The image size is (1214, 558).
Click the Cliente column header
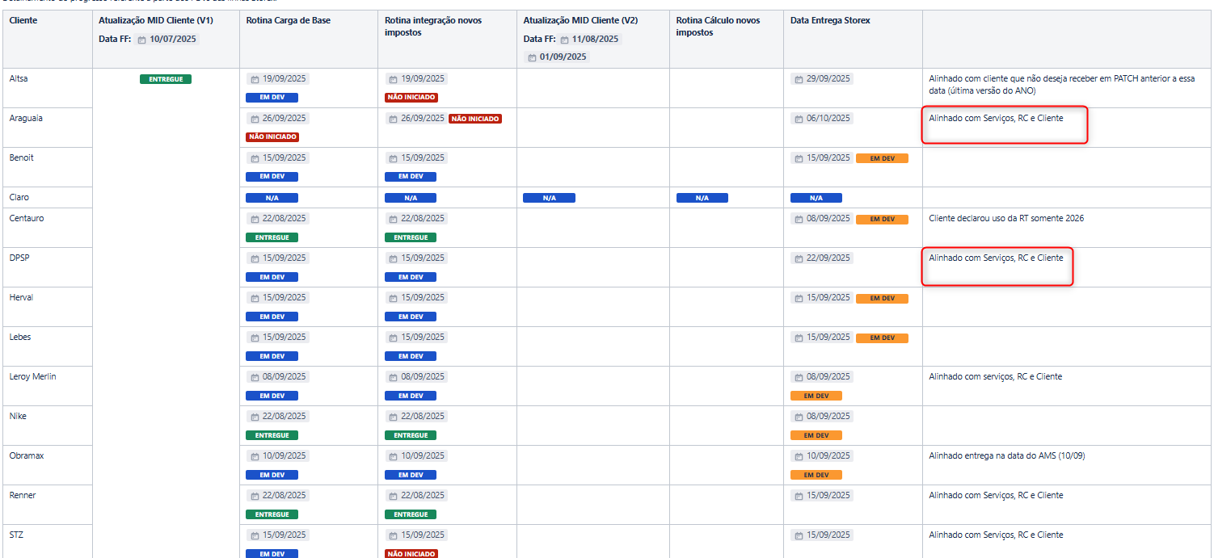coord(23,21)
